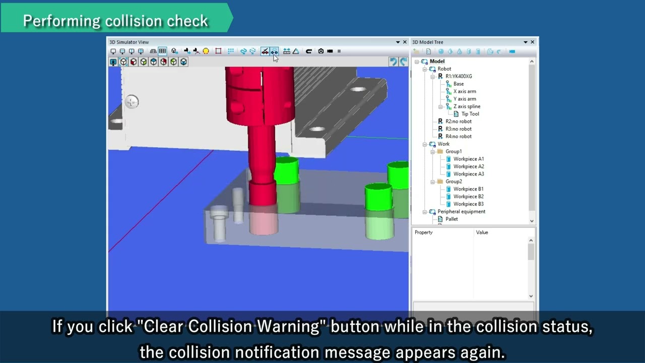Select Workpiece B2 in the tree
The image size is (645, 363).
(469, 197)
